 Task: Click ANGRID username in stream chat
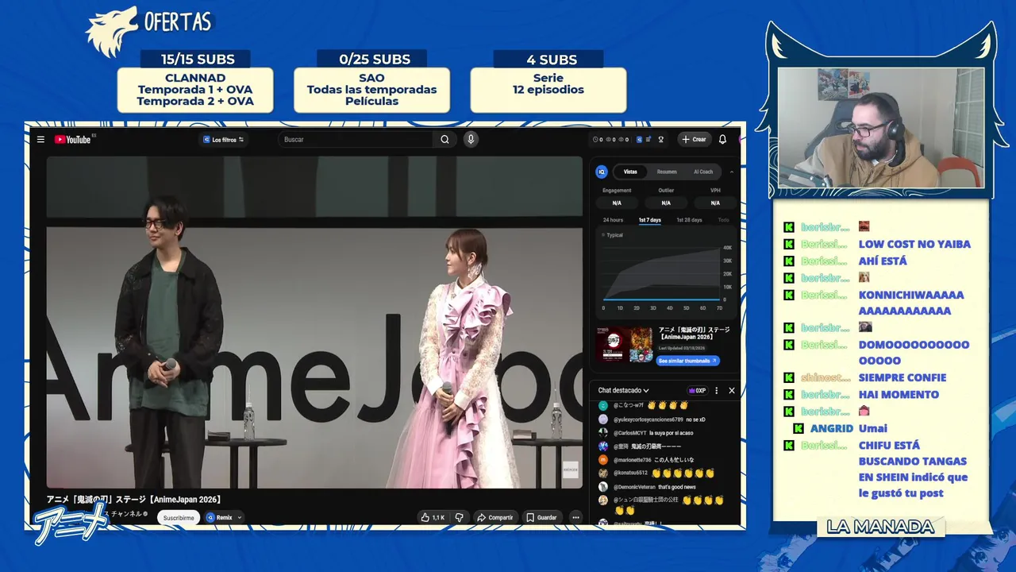pos(831,428)
